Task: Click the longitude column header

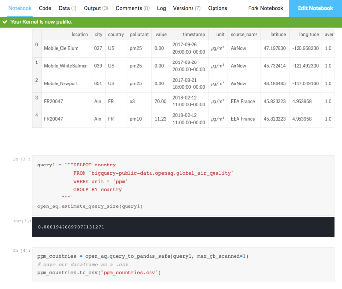Action: coord(305,35)
